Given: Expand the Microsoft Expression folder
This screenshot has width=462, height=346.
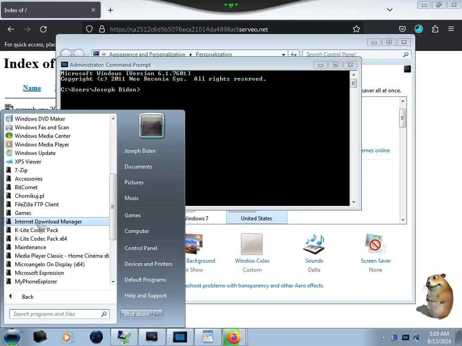Looking at the screenshot, I should (39, 273).
